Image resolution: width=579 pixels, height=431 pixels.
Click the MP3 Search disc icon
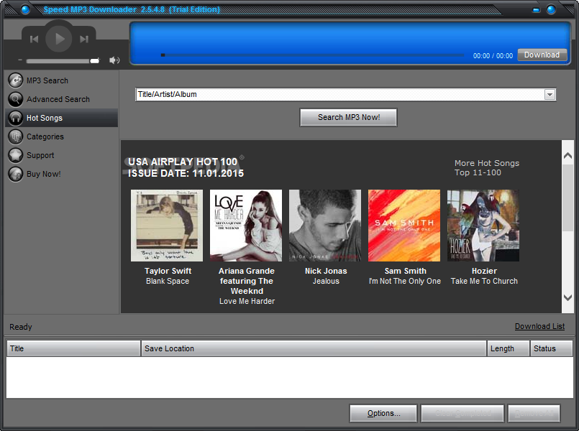[16, 80]
